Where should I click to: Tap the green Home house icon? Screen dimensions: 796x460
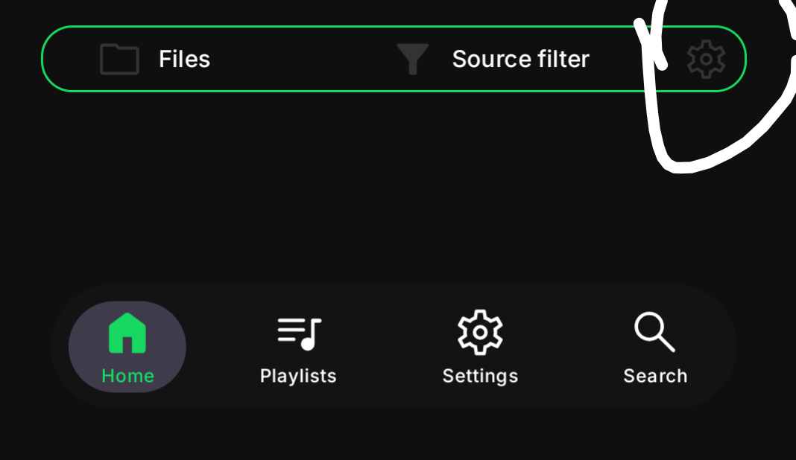pyautogui.click(x=127, y=333)
